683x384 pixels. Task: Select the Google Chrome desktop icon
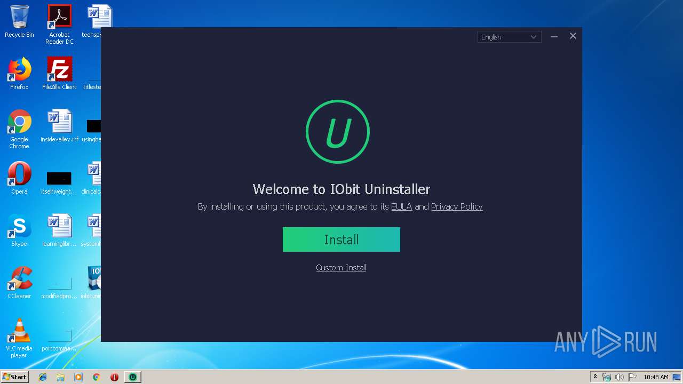[x=19, y=129]
